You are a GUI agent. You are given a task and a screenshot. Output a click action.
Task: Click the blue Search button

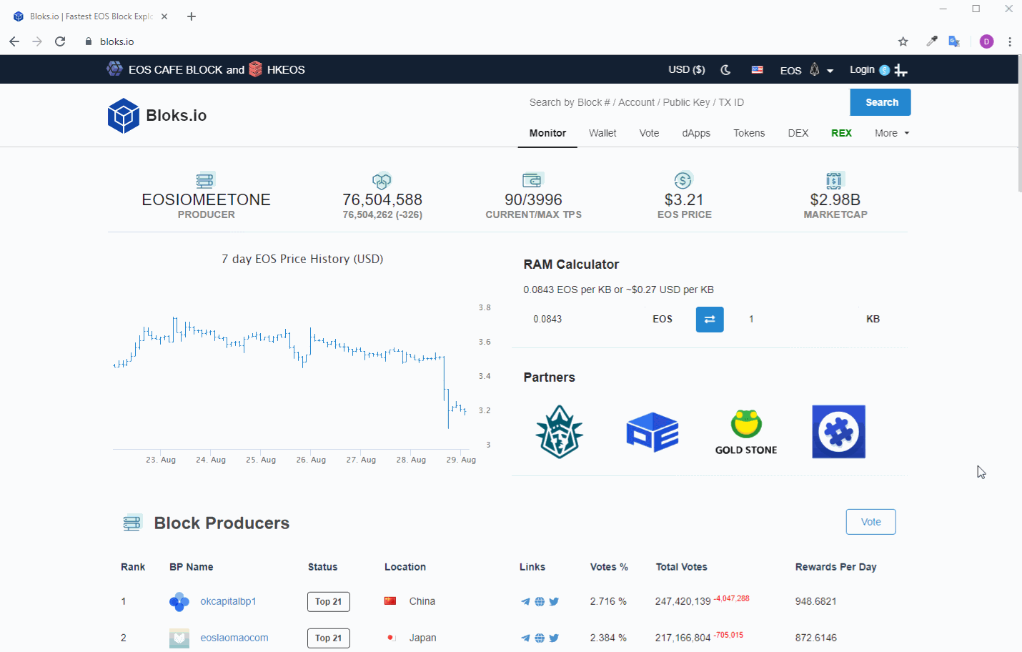click(x=880, y=102)
